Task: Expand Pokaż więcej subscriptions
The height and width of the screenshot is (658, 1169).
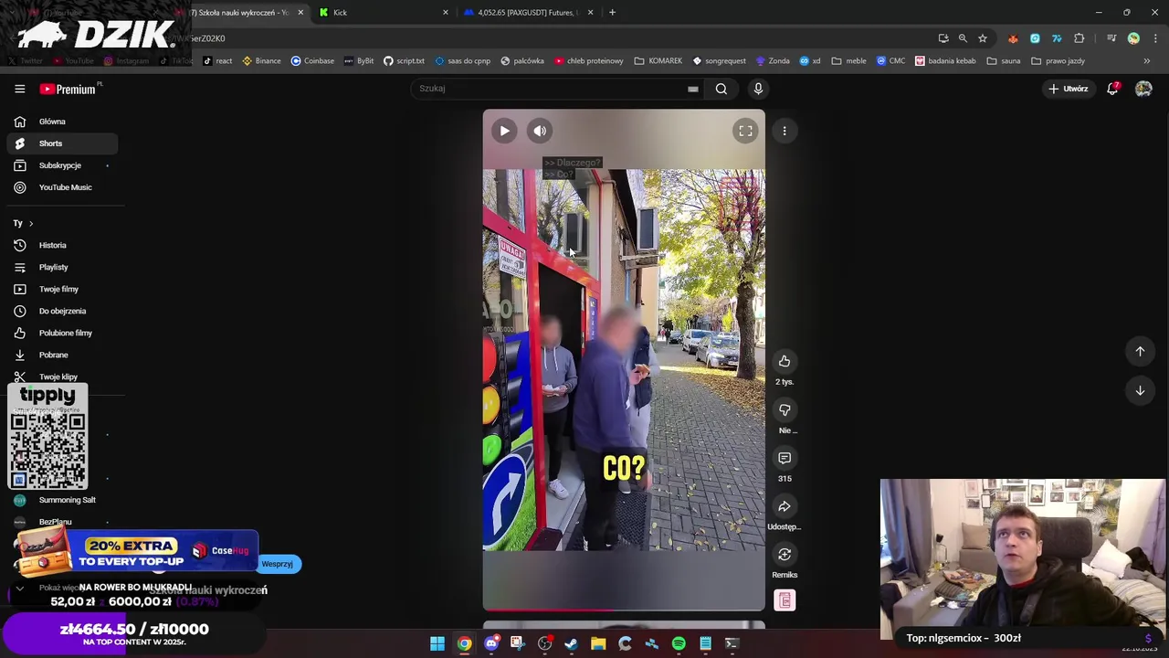Action: tap(62, 588)
